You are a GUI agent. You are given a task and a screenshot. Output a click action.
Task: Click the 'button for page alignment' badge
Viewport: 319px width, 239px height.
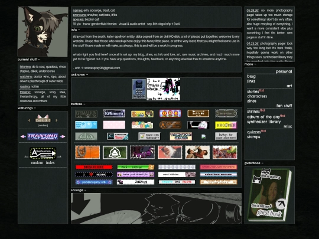tap(226, 136)
